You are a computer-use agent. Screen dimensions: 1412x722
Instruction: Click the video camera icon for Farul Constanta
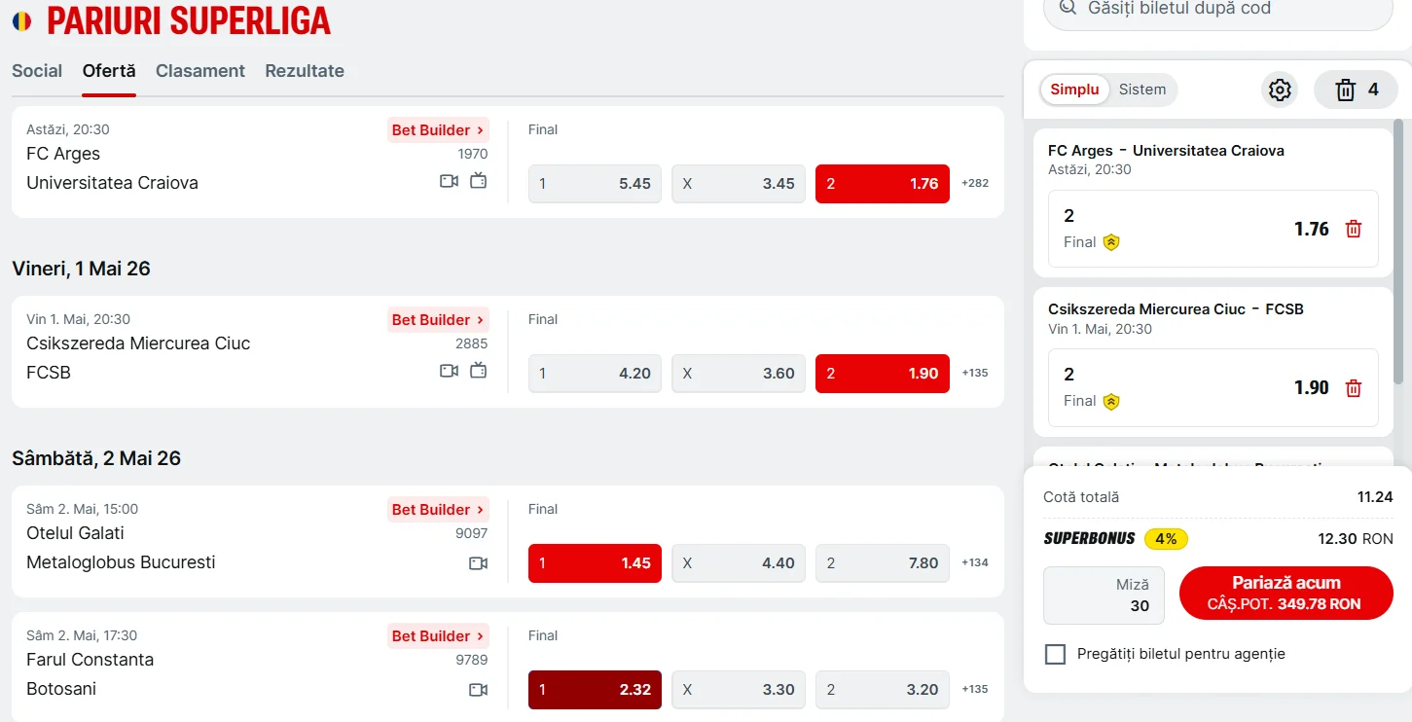click(478, 689)
